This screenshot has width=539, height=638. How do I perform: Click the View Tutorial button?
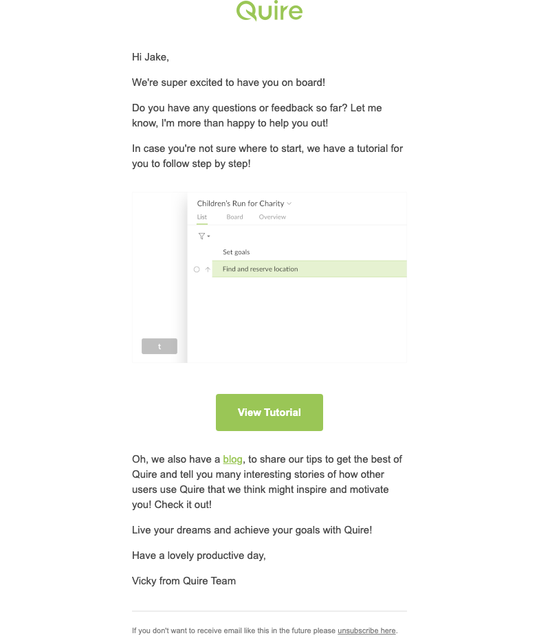coord(269,412)
